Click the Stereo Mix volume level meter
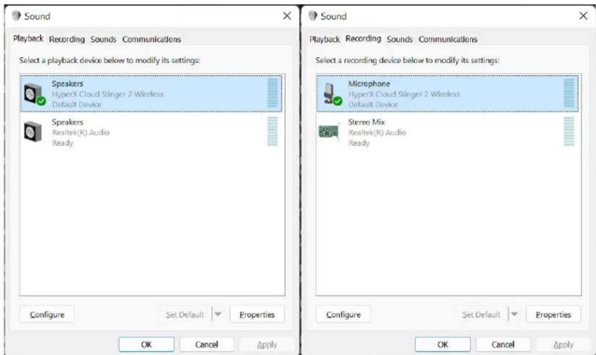Screen dimensions: 596x355 pyautogui.click(x=568, y=131)
